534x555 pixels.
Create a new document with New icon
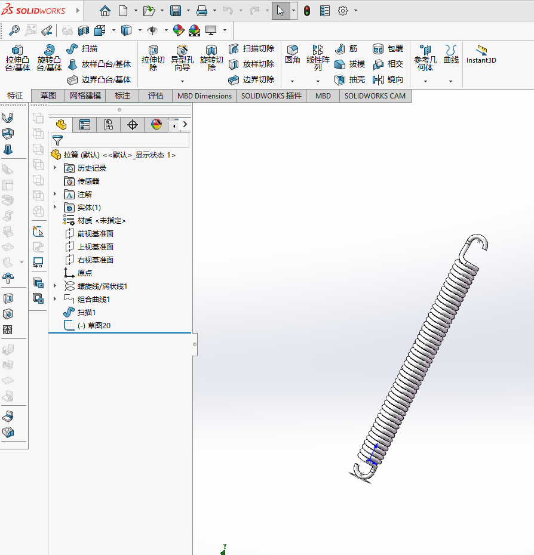(123, 11)
